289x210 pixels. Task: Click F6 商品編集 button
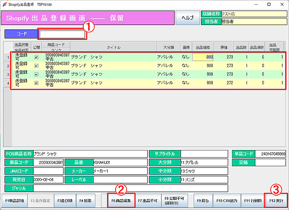(x=121, y=201)
